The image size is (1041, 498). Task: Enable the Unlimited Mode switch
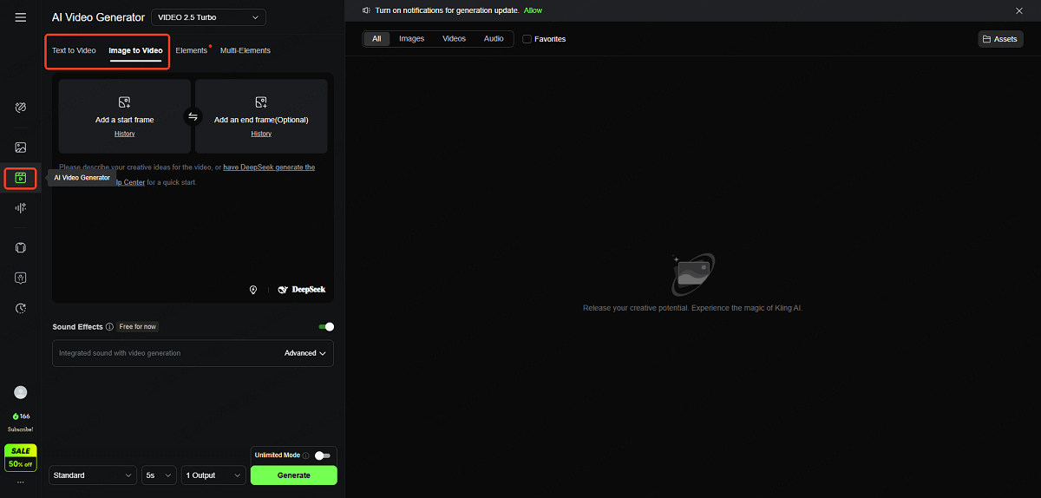pyautogui.click(x=322, y=455)
